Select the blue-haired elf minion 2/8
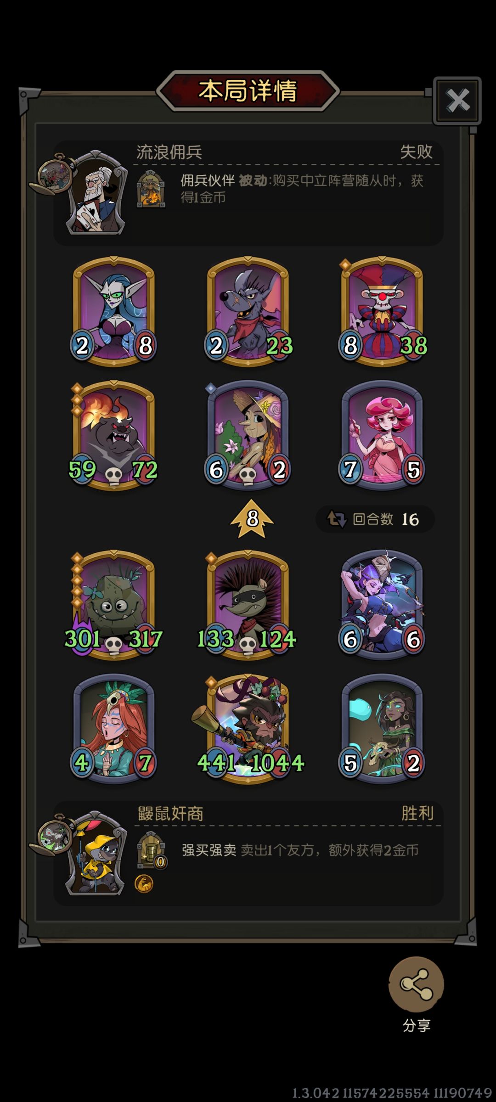Screen dimensions: 496x1102 point(113,311)
